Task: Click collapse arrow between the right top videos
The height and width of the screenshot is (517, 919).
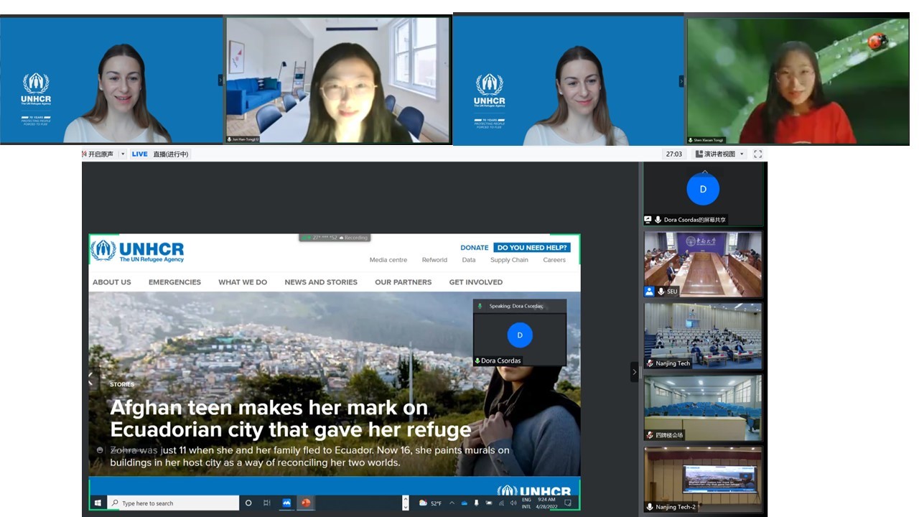Action: (681, 81)
